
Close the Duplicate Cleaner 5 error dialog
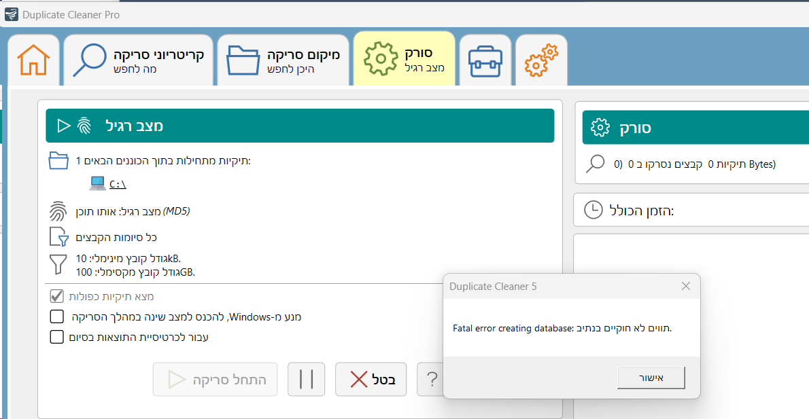686,286
